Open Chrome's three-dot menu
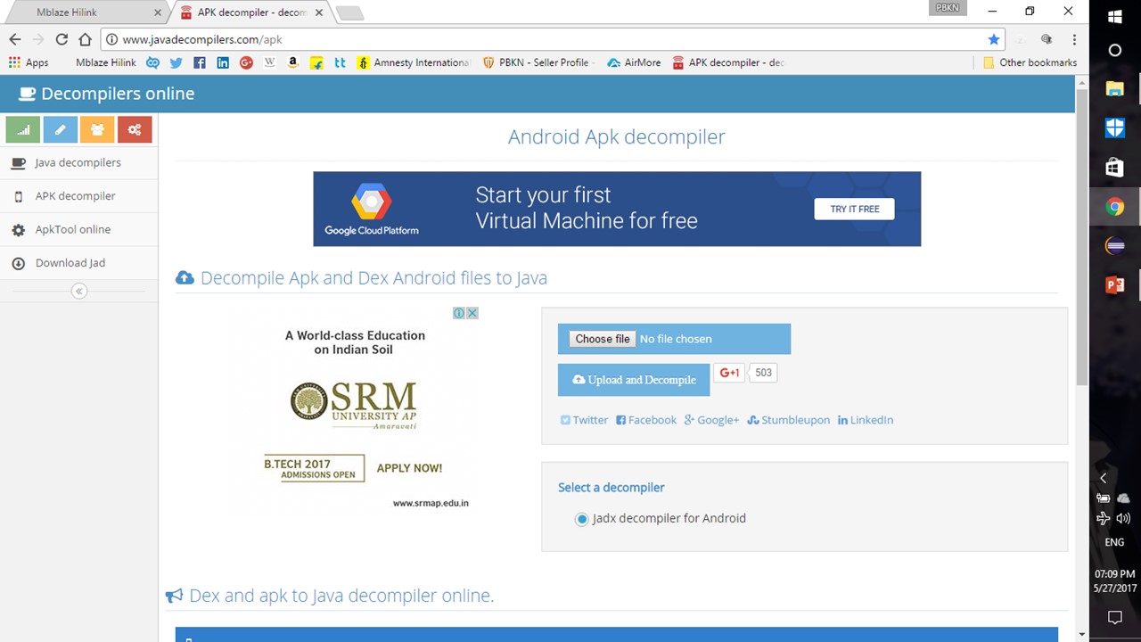 coord(1074,39)
